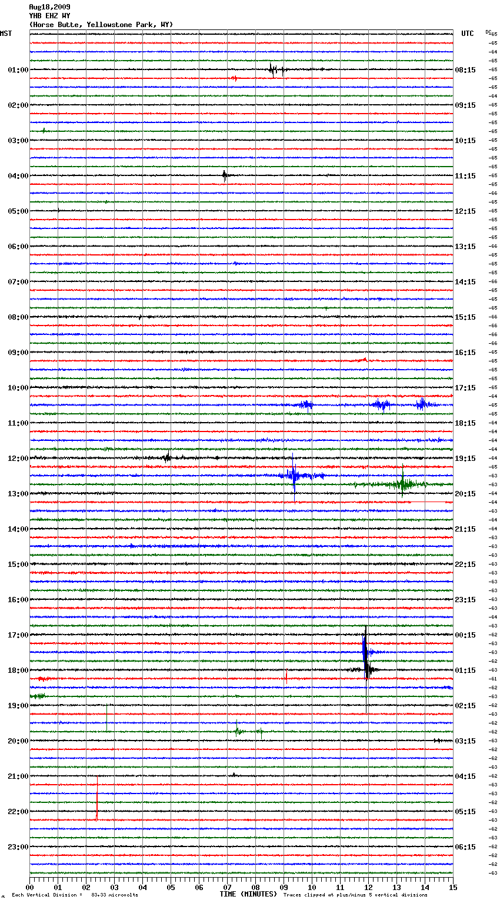Select the 12:00 MST time label
This screenshot has height=903, width=500.
18,459
